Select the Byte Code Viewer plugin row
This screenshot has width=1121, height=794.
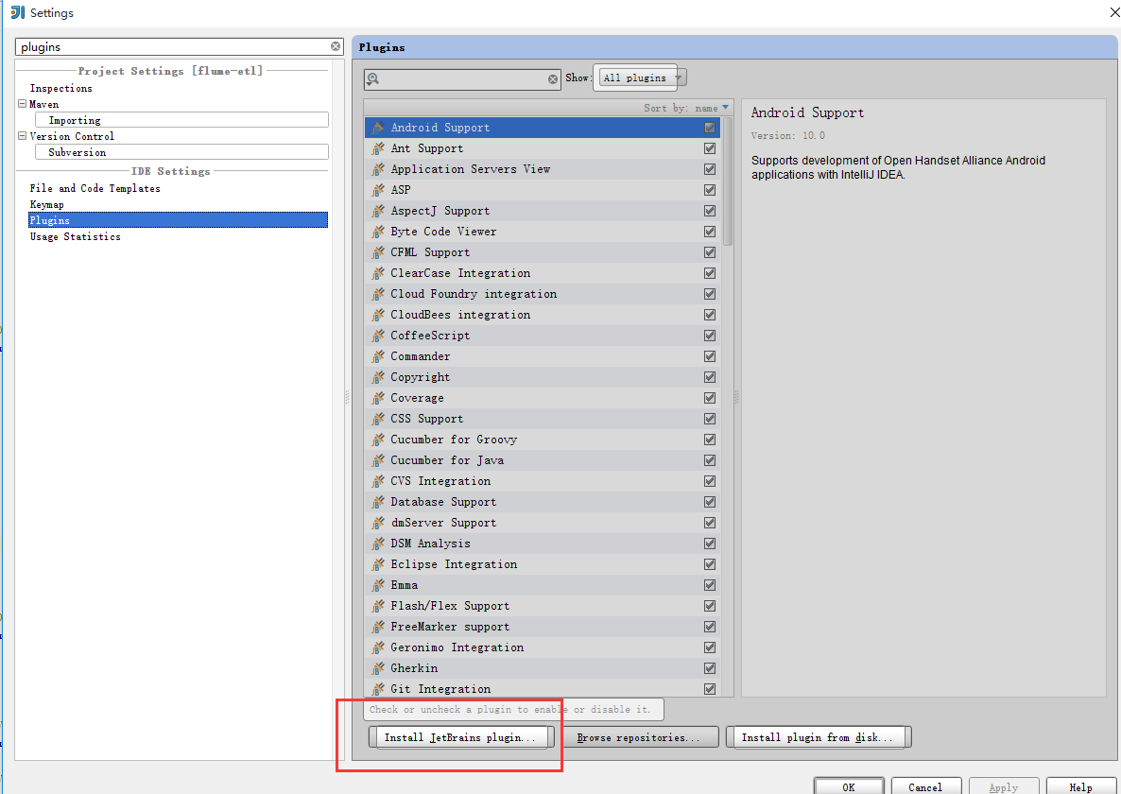coord(542,232)
